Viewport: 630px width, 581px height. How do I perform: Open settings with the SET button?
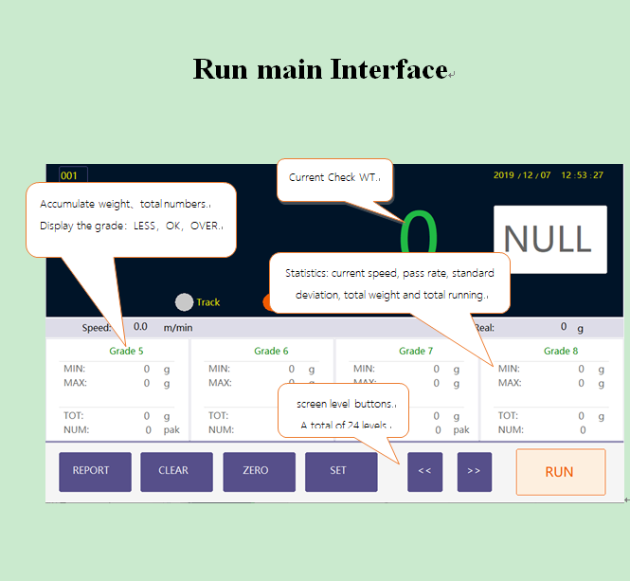(x=341, y=472)
